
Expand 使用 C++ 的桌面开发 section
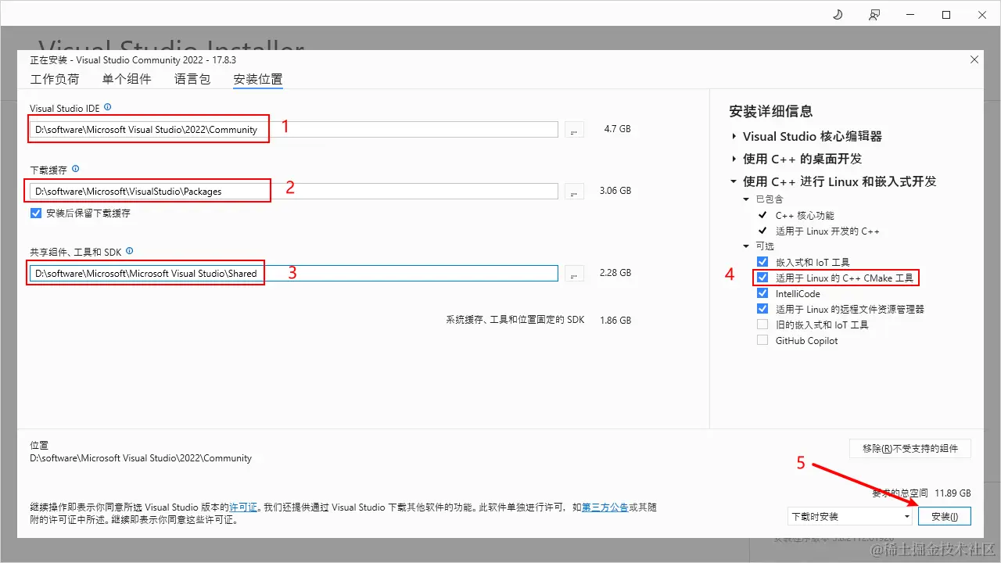click(734, 159)
